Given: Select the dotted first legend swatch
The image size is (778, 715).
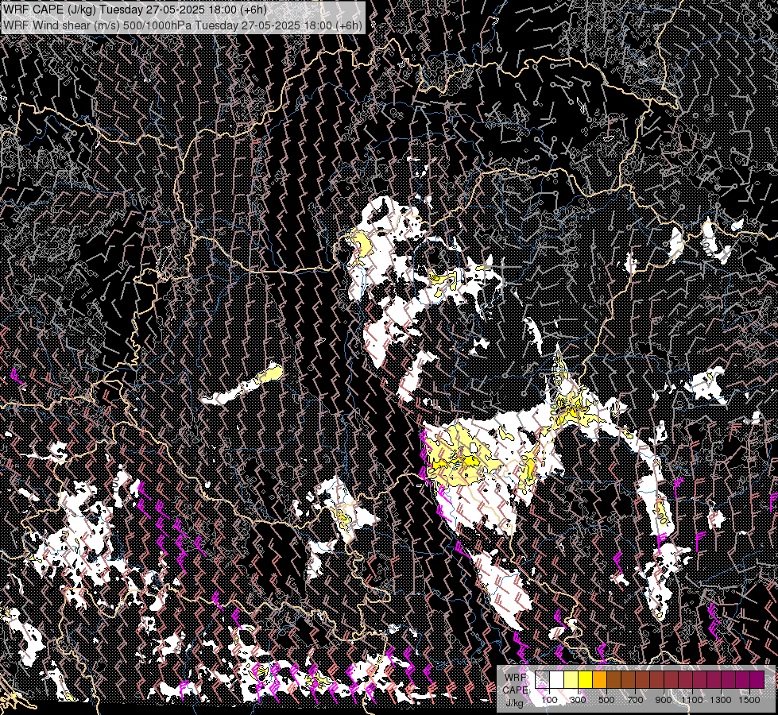Looking at the screenshot, I should [x=542, y=679].
